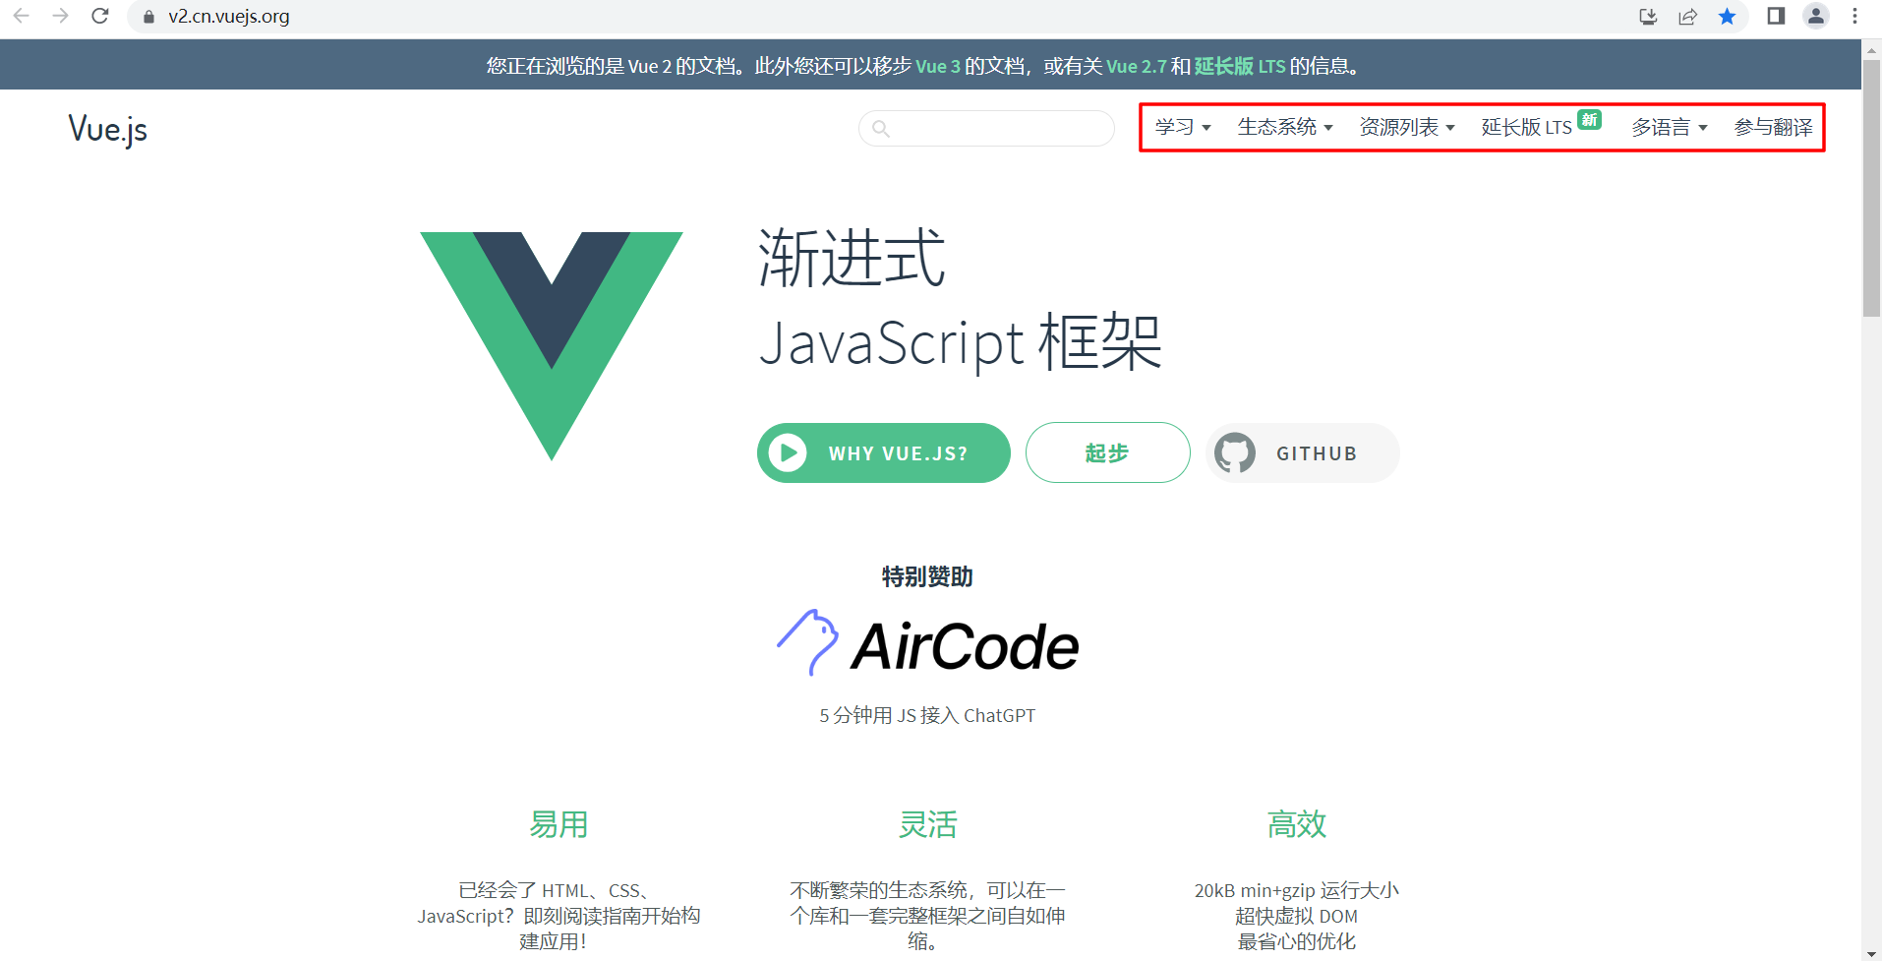Click the 特别赞助 heading text
This screenshot has width=1882, height=961.
click(927, 576)
